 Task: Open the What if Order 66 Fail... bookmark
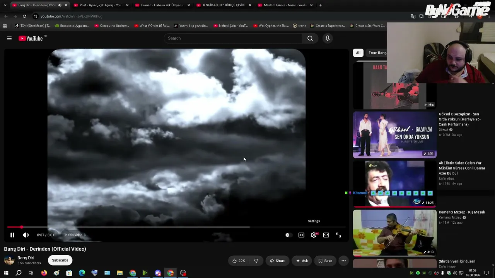coord(152,26)
